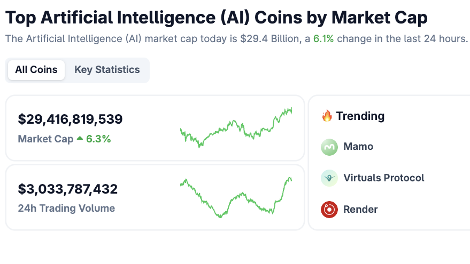This screenshot has height=264, width=470.
Task: Click the Trending heading
Action: (360, 116)
